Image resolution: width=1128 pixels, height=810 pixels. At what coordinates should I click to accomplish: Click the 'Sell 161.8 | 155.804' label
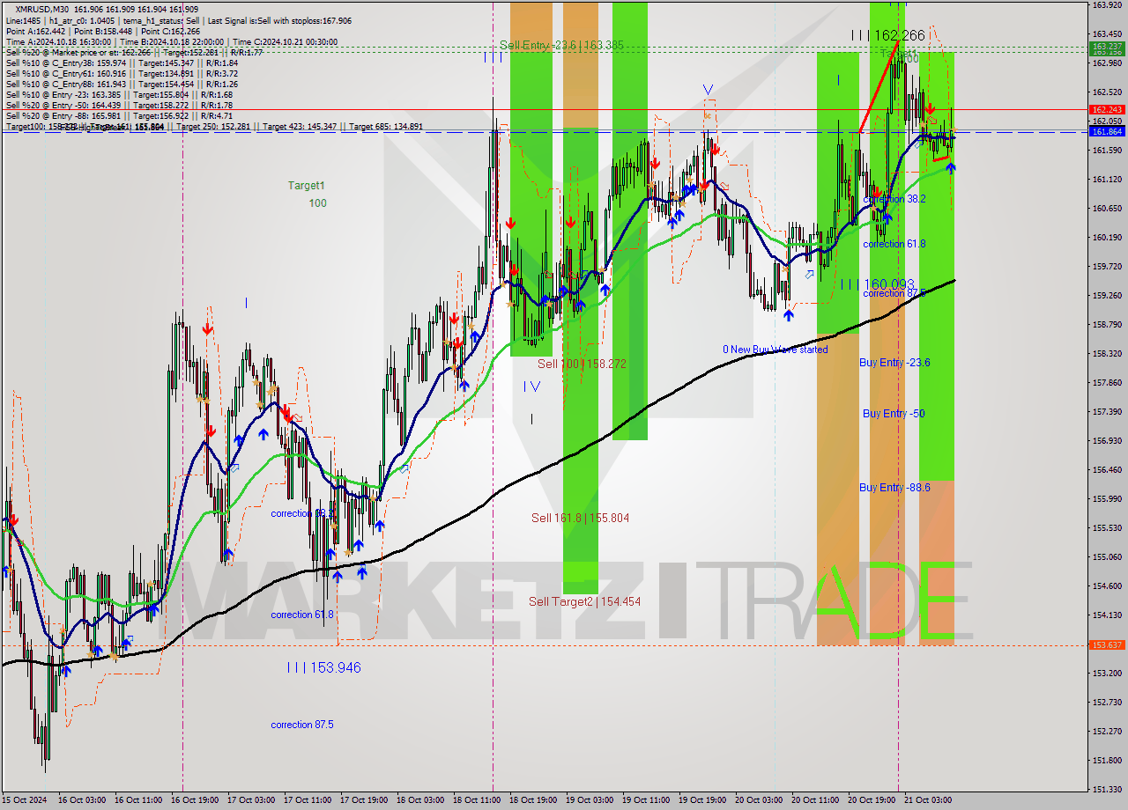pyautogui.click(x=580, y=519)
